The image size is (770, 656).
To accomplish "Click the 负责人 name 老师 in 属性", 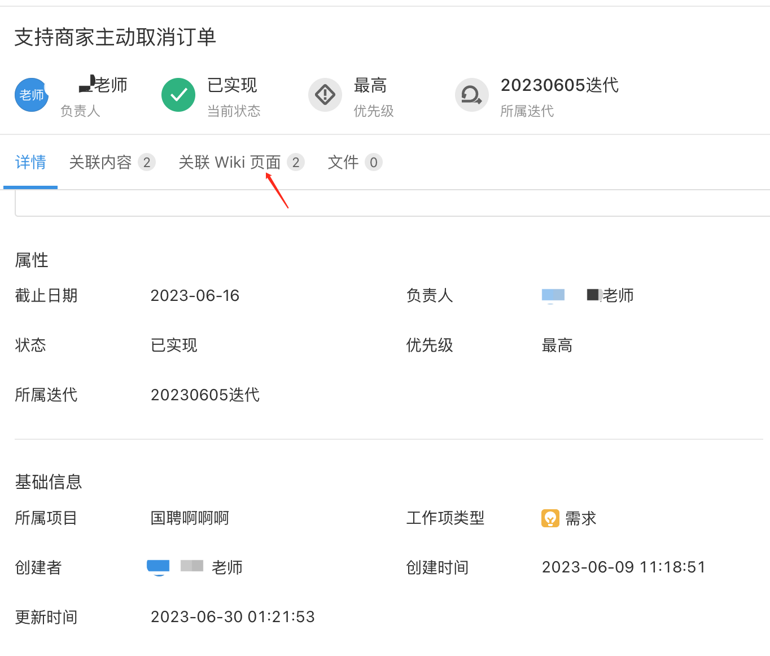I will pyautogui.click(x=618, y=295).
